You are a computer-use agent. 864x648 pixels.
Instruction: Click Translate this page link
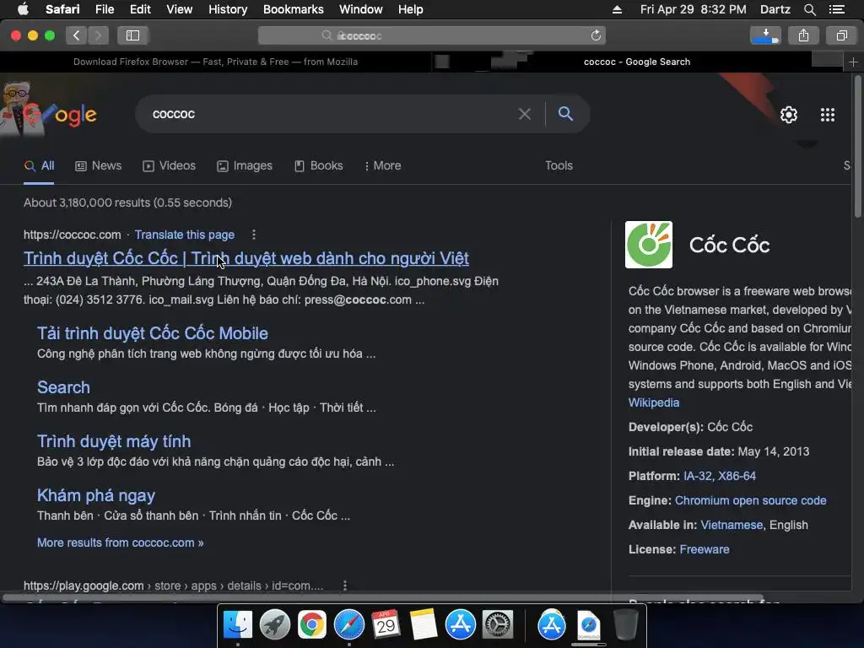(x=185, y=235)
